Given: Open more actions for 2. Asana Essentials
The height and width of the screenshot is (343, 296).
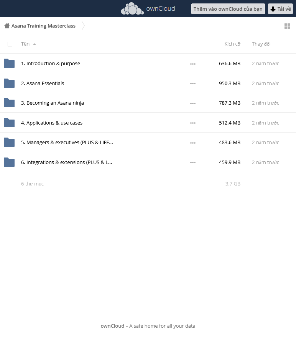Looking at the screenshot, I should tap(193, 84).
